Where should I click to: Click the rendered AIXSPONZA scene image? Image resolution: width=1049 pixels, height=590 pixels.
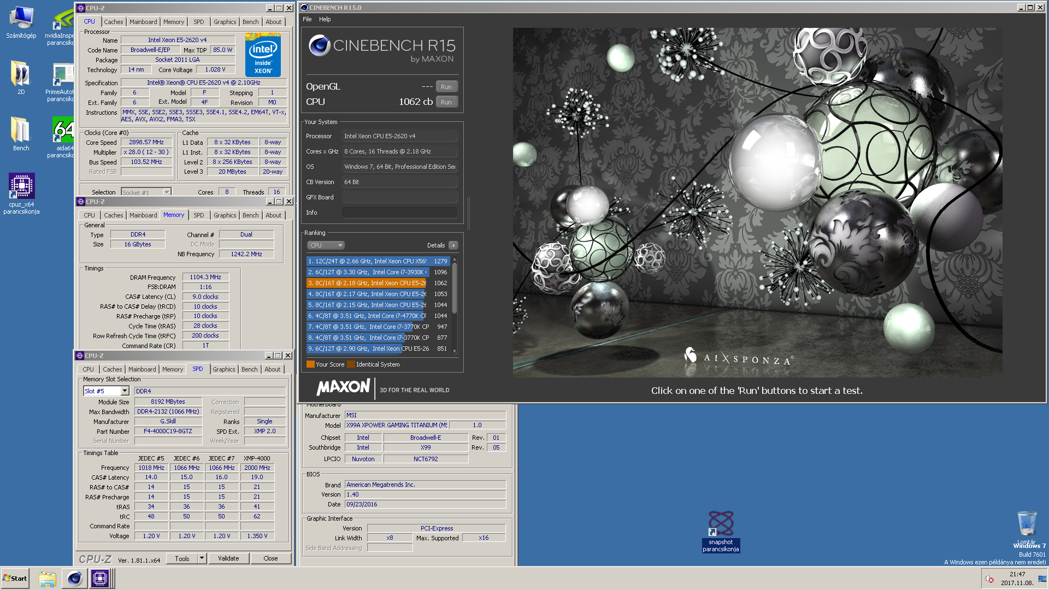[757, 202]
